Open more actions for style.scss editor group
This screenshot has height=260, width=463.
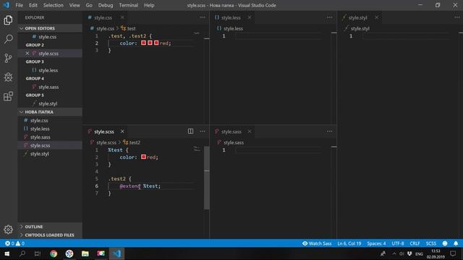(203, 131)
